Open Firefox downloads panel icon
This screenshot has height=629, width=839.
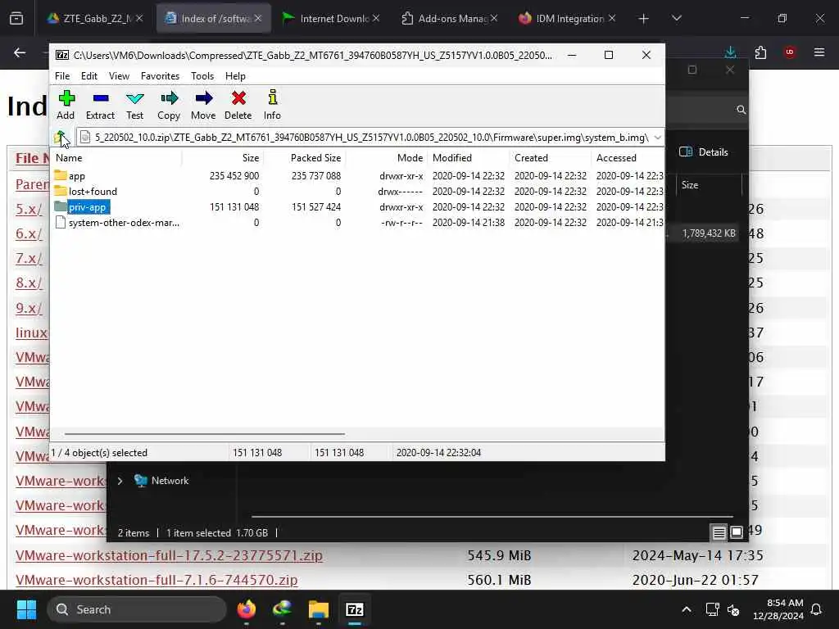tap(730, 52)
